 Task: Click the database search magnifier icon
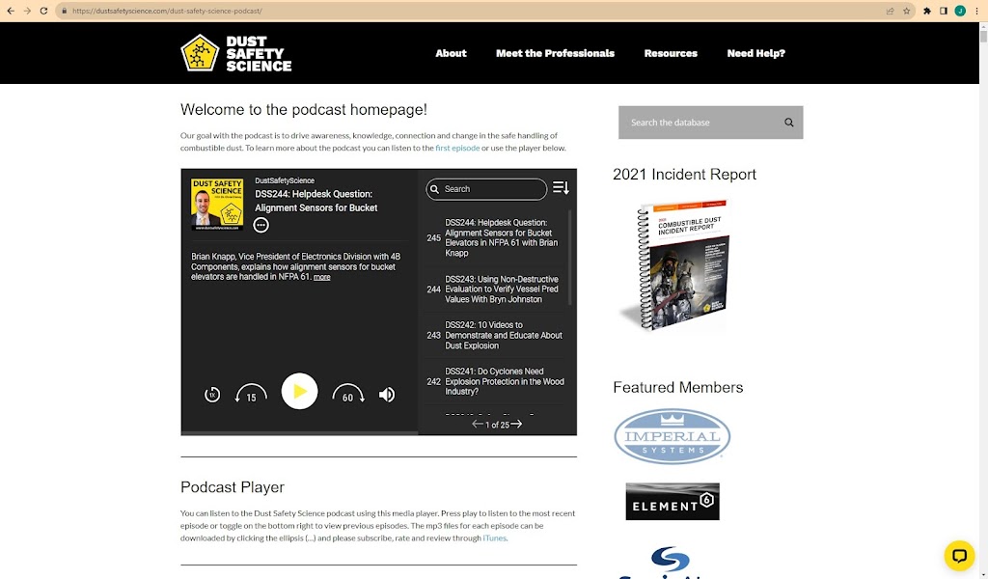(x=789, y=123)
